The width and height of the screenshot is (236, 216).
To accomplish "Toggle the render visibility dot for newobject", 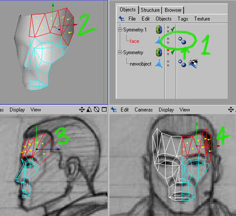I will 168,66.
